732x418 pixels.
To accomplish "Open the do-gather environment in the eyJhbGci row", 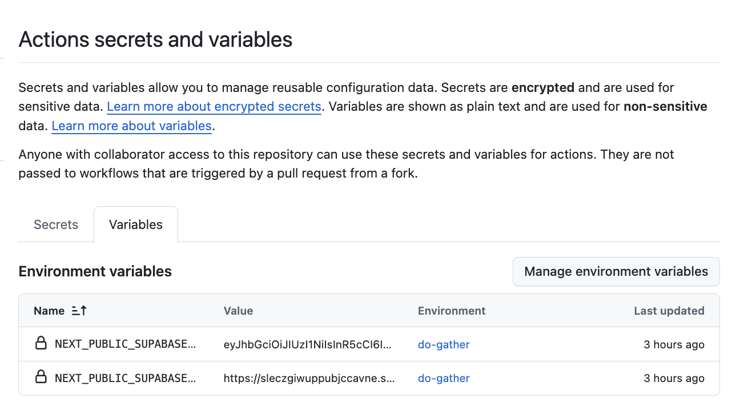I will click(444, 344).
